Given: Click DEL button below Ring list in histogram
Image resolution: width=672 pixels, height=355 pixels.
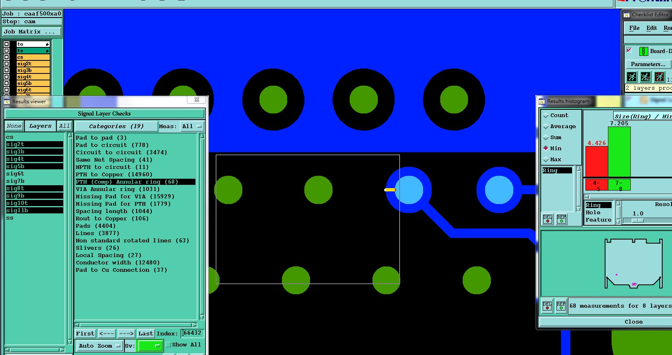Looking at the screenshot, I should [x=548, y=219].
